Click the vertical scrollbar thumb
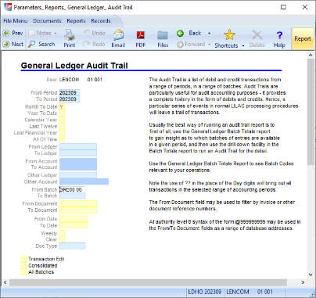This screenshot has width=316, height=298. point(311,112)
